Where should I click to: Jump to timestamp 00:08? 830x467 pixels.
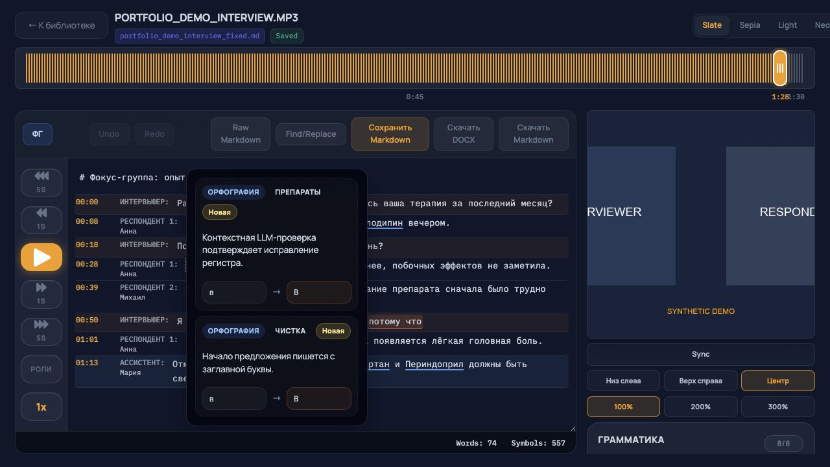point(87,222)
